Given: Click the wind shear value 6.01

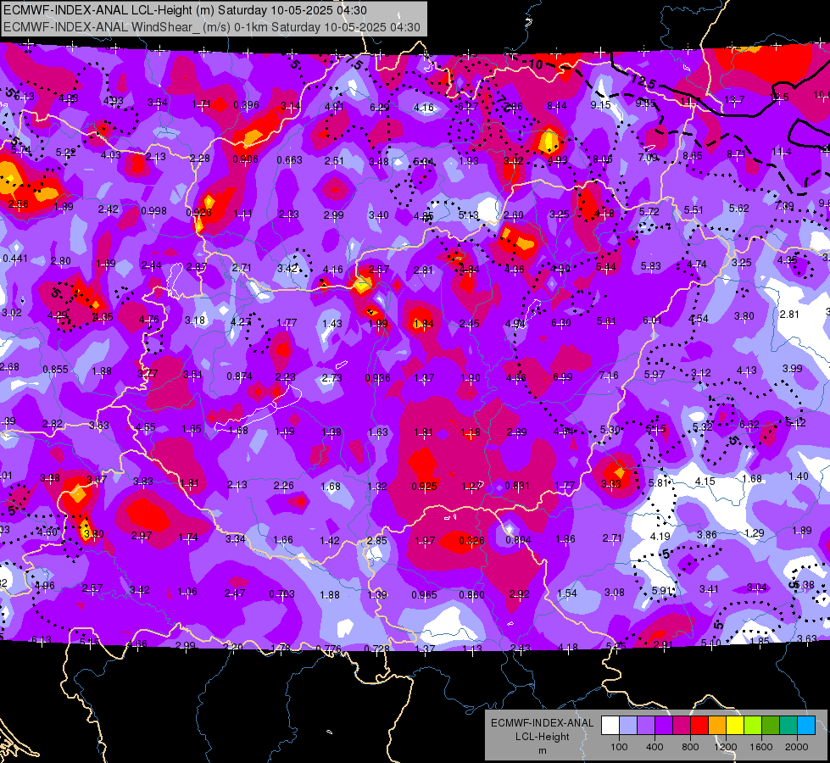Looking at the screenshot, I should (652, 320).
